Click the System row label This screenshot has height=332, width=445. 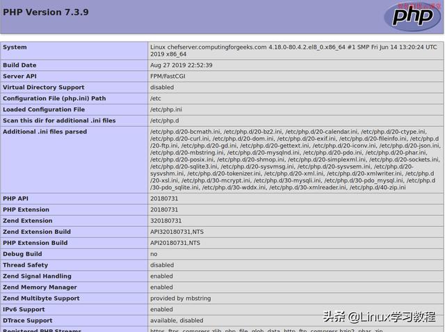coord(15,47)
